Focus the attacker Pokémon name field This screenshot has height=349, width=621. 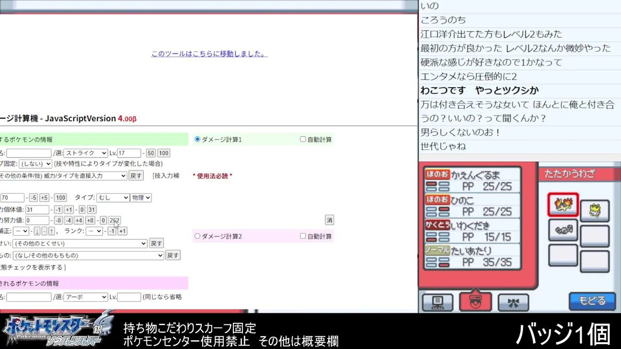pos(29,153)
